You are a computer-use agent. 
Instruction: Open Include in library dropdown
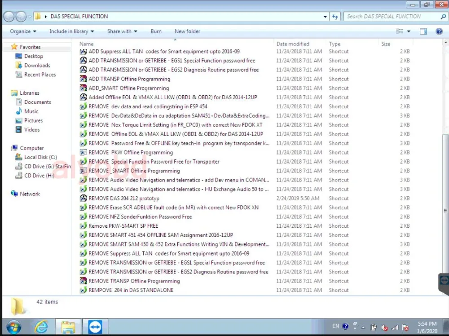[71, 31]
